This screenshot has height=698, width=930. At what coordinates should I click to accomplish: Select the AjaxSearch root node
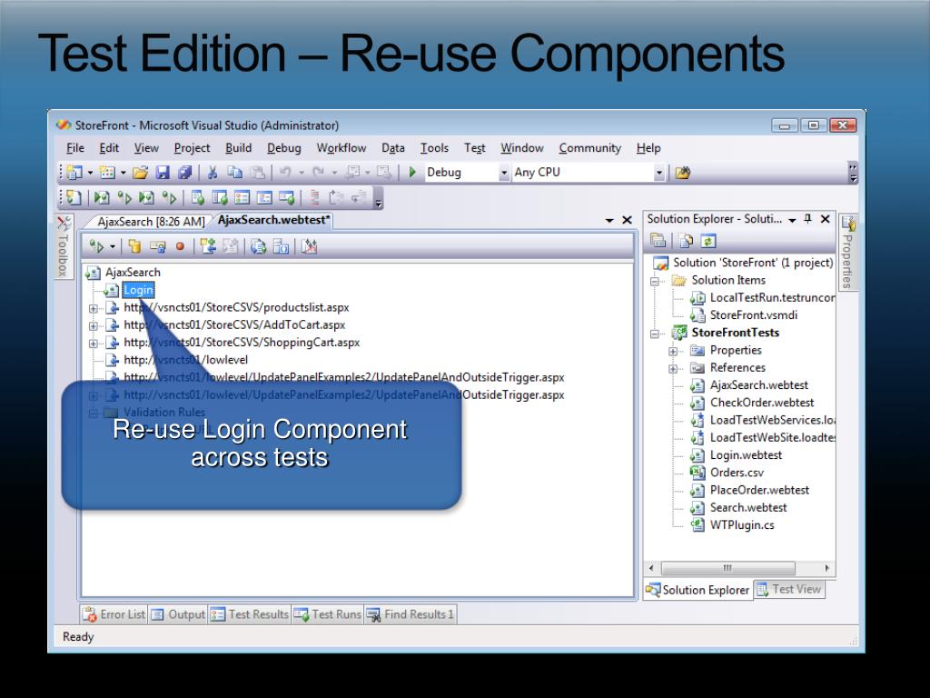click(133, 272)
